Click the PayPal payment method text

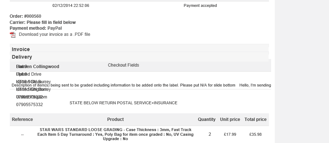click(55, 28)
